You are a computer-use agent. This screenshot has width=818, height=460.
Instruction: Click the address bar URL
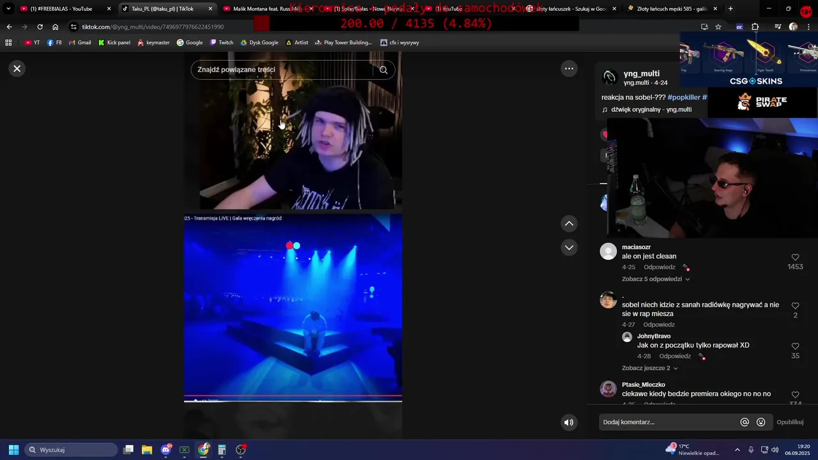[x=153, y=27]
